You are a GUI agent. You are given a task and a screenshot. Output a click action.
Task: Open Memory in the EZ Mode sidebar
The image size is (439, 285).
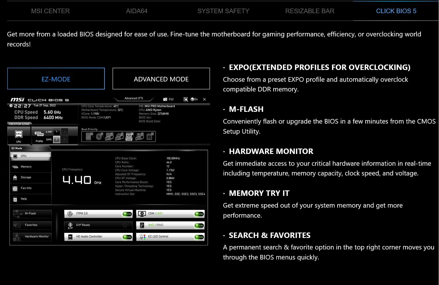pyautogui.click(x=26, y=167)
